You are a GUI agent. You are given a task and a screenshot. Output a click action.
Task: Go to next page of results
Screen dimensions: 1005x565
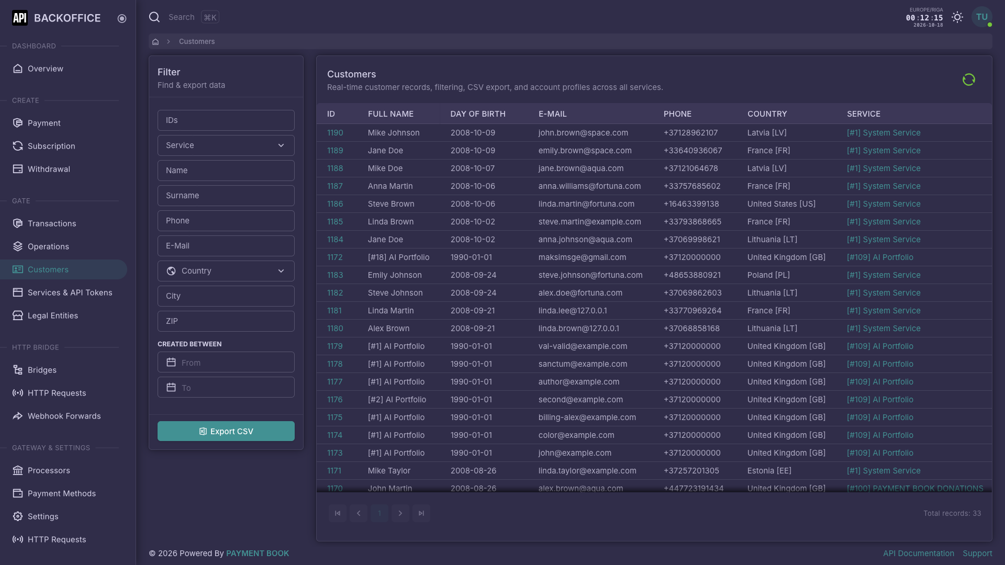400,513
